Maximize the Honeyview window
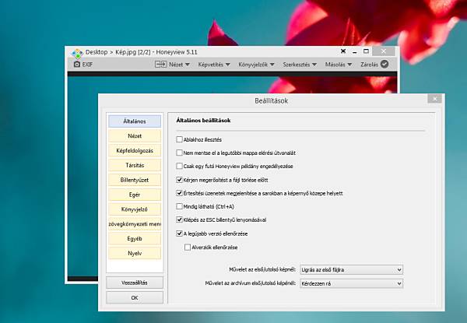This screenshot has height=323, width=467. (x=366, y=51)
